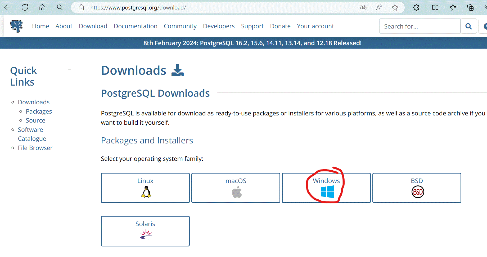Focus the Search for... input field

coord(420,26)
